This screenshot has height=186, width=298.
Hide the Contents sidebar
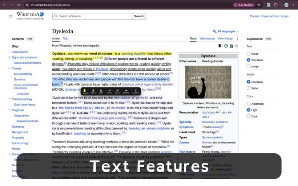click(x=30, y=39)
